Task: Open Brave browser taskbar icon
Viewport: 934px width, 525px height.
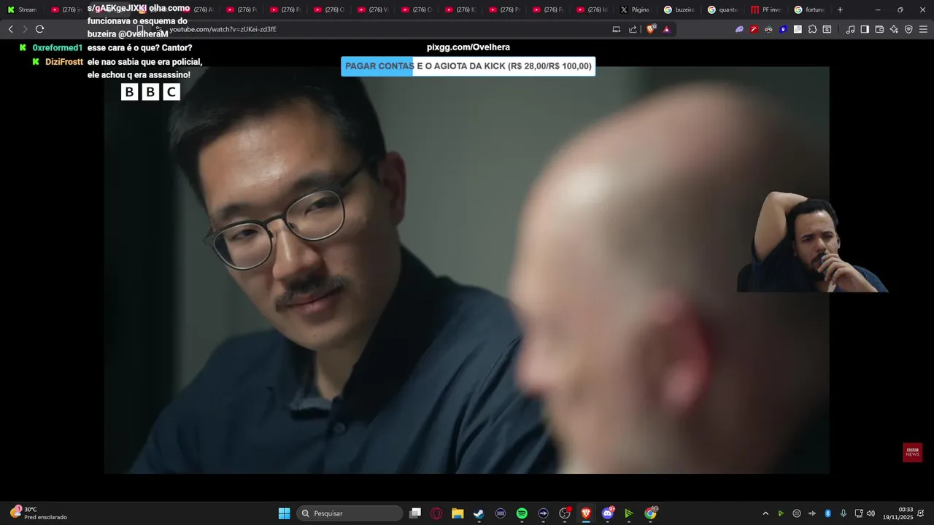Action: 586,513
